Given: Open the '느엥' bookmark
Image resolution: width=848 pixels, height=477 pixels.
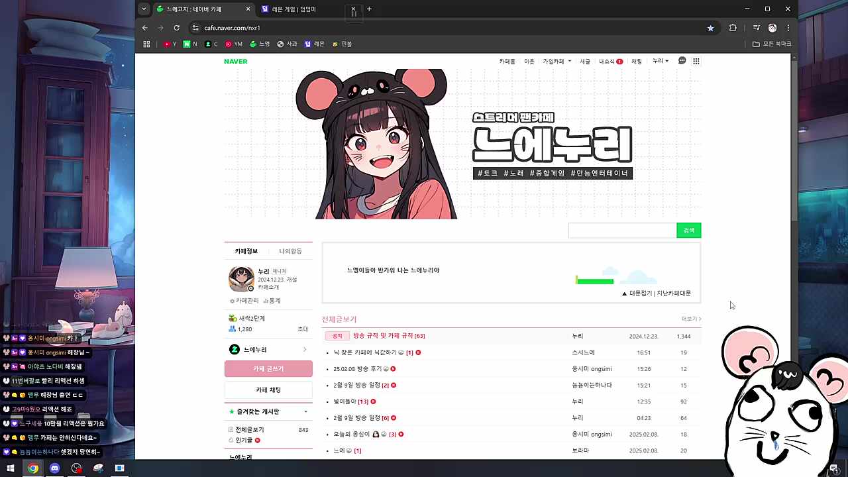Looking at the screenshot, I should click(260, 44).
